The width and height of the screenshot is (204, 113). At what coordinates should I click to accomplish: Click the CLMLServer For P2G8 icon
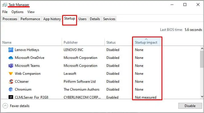(x=11, y=97)
